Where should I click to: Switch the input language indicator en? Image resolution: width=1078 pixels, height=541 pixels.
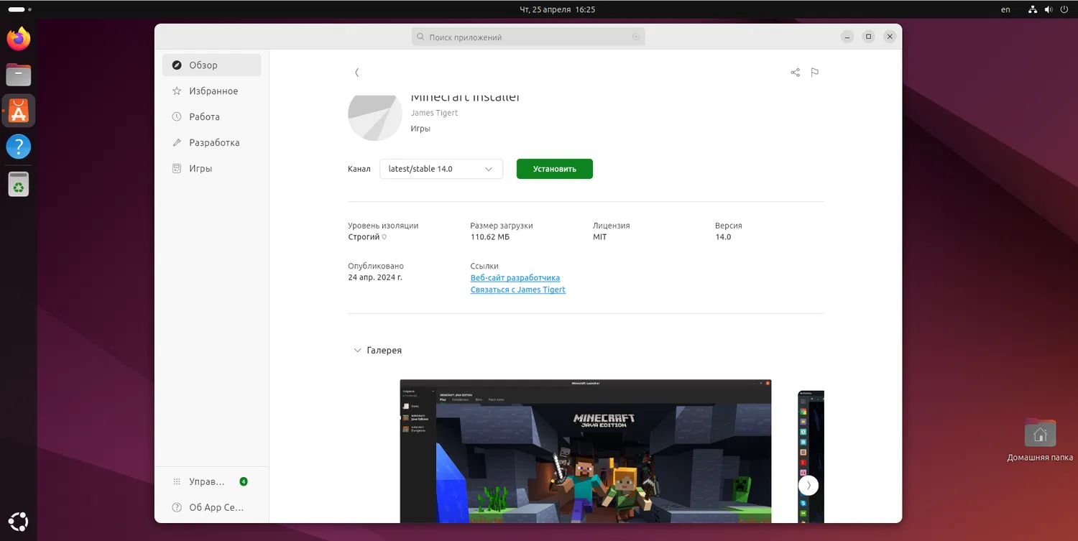pyautogui.click(x=1005, y=9)
